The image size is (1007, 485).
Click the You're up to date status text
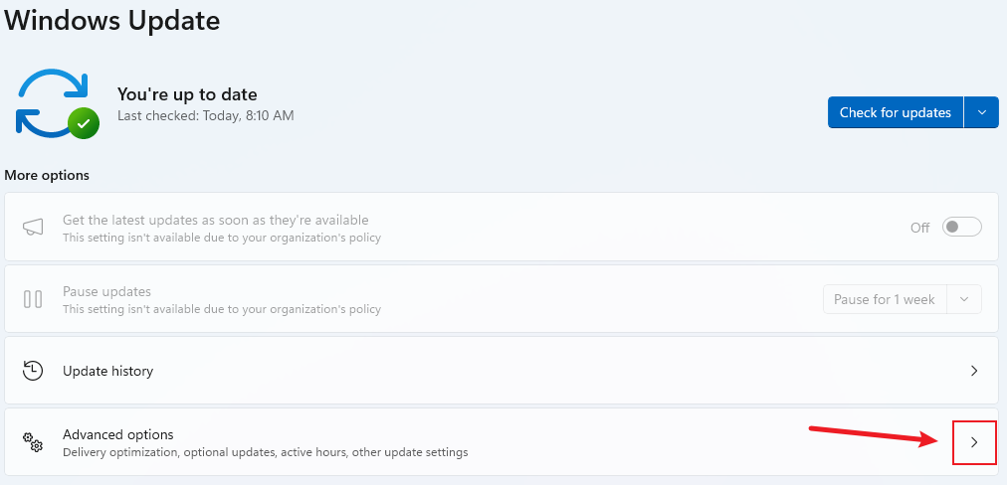pos(187,94)
